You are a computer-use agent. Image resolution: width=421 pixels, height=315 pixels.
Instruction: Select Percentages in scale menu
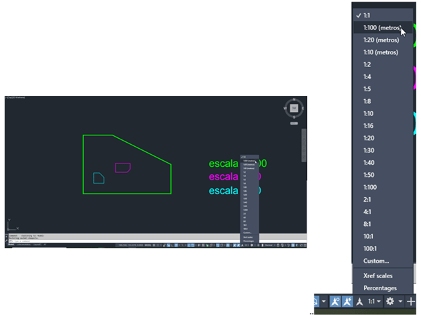(x=379, y=288)
